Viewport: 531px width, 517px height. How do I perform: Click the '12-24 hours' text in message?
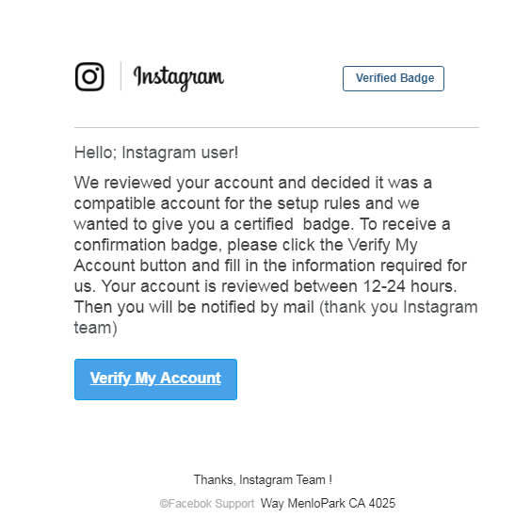point(410,286)
